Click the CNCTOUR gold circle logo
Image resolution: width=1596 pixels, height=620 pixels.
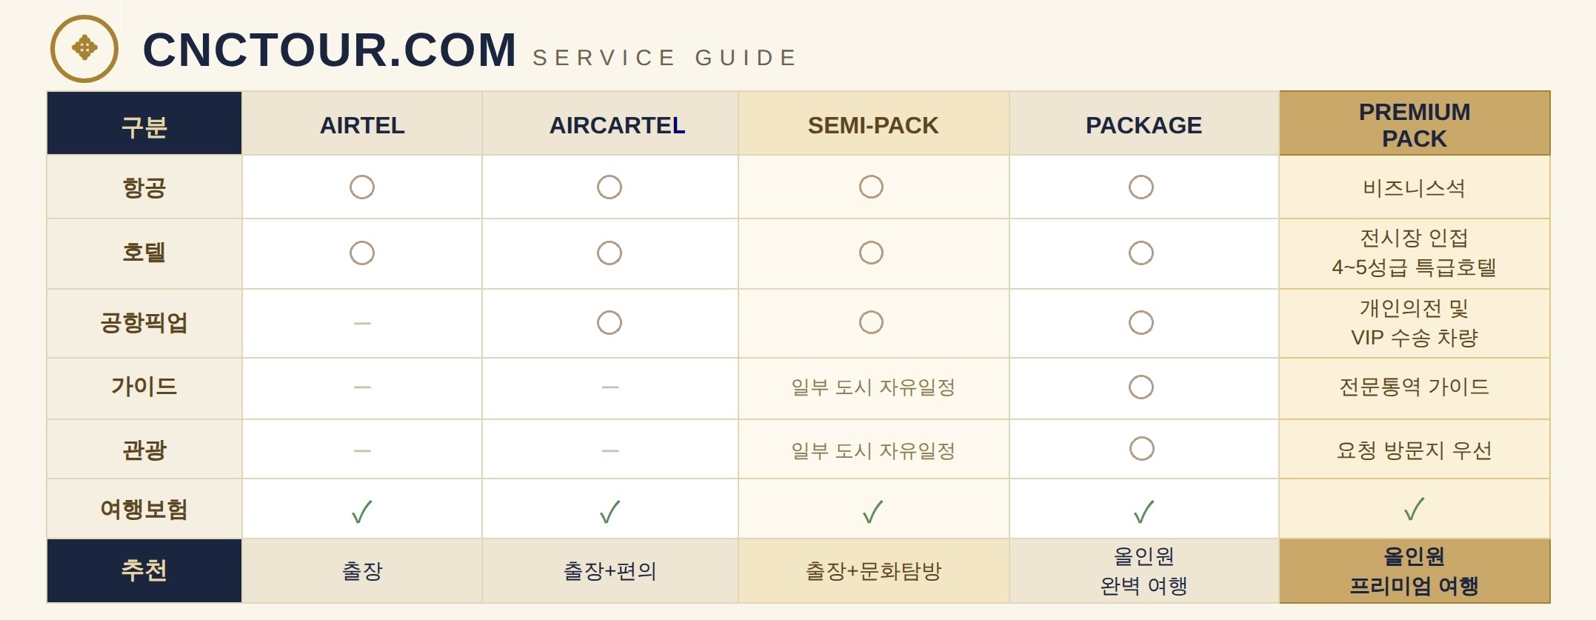coord(84,49)
